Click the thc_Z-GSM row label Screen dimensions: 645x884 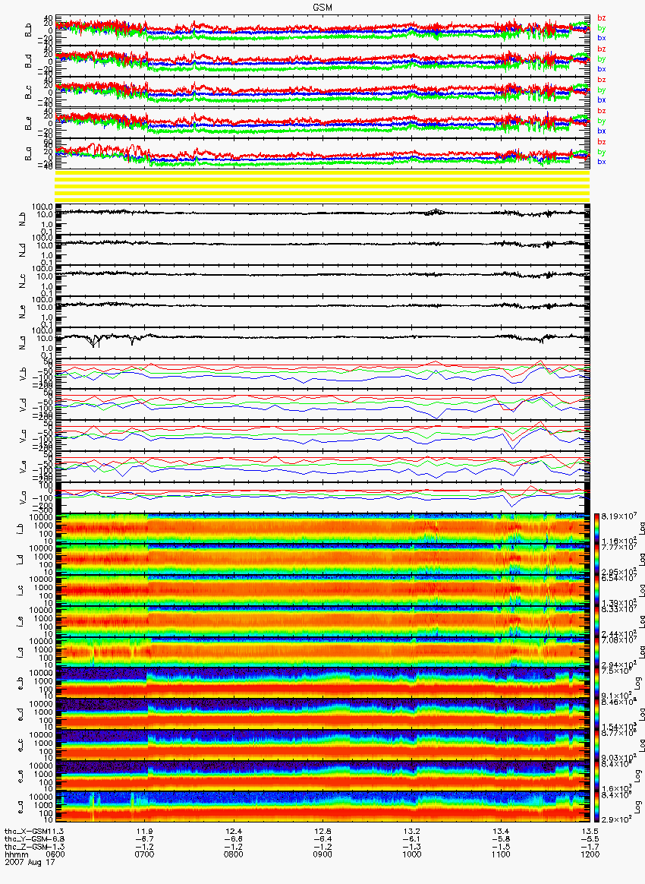pos(27,846)
